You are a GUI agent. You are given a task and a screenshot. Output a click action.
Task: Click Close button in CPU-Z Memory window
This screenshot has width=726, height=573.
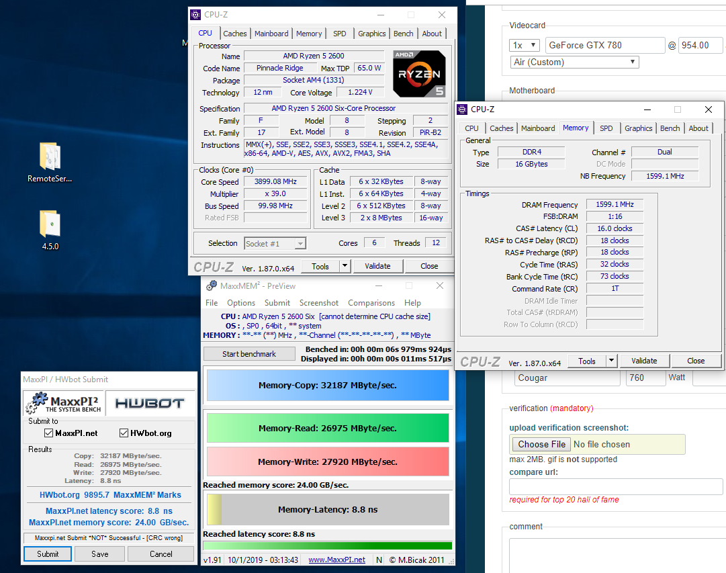[696, 361]
